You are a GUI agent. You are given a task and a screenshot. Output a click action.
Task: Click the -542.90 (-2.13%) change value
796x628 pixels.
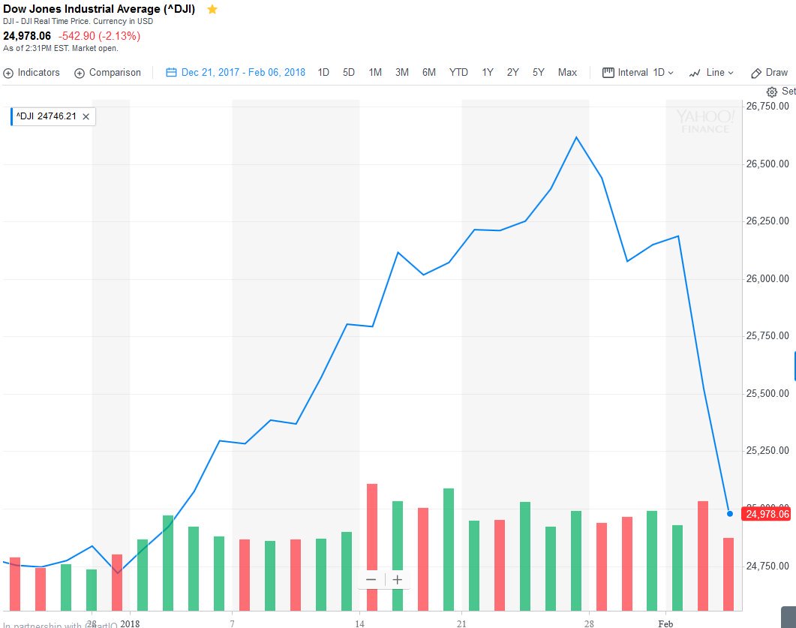(x=99, y=36)
